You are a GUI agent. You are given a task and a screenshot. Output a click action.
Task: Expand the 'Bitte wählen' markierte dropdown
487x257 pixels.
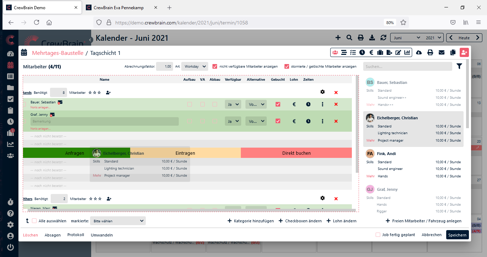(x=118, y=221)
